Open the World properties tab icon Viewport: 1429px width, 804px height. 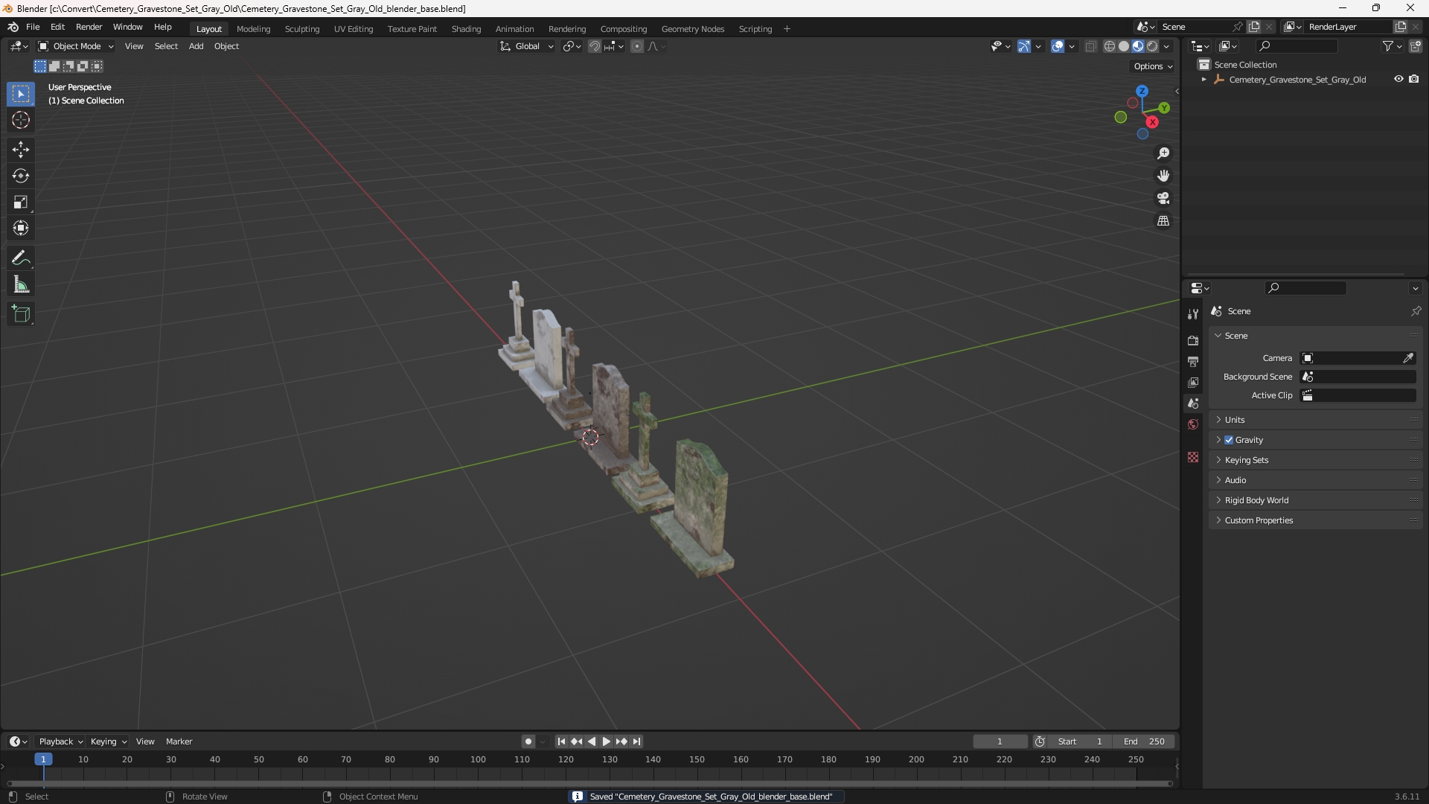[x=1193, y=424]
